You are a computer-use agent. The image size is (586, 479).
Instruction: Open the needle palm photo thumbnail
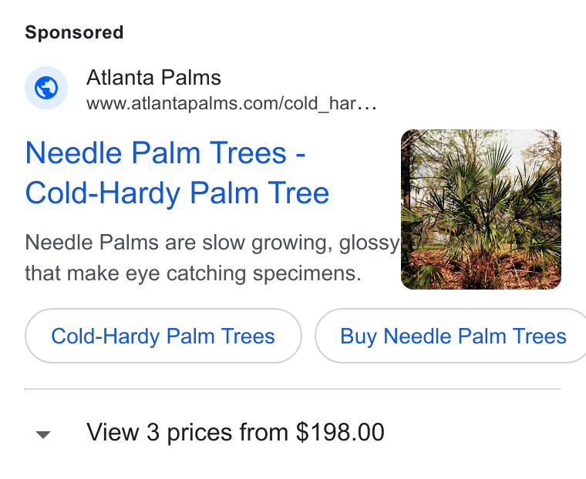(481, 209)
